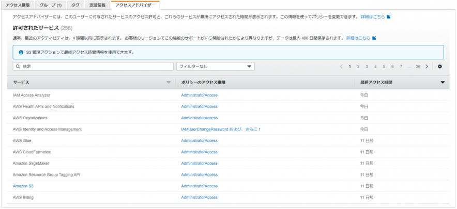
Task: Click the Amazon SageMaker service name
Action: click(x=31, y=163)
